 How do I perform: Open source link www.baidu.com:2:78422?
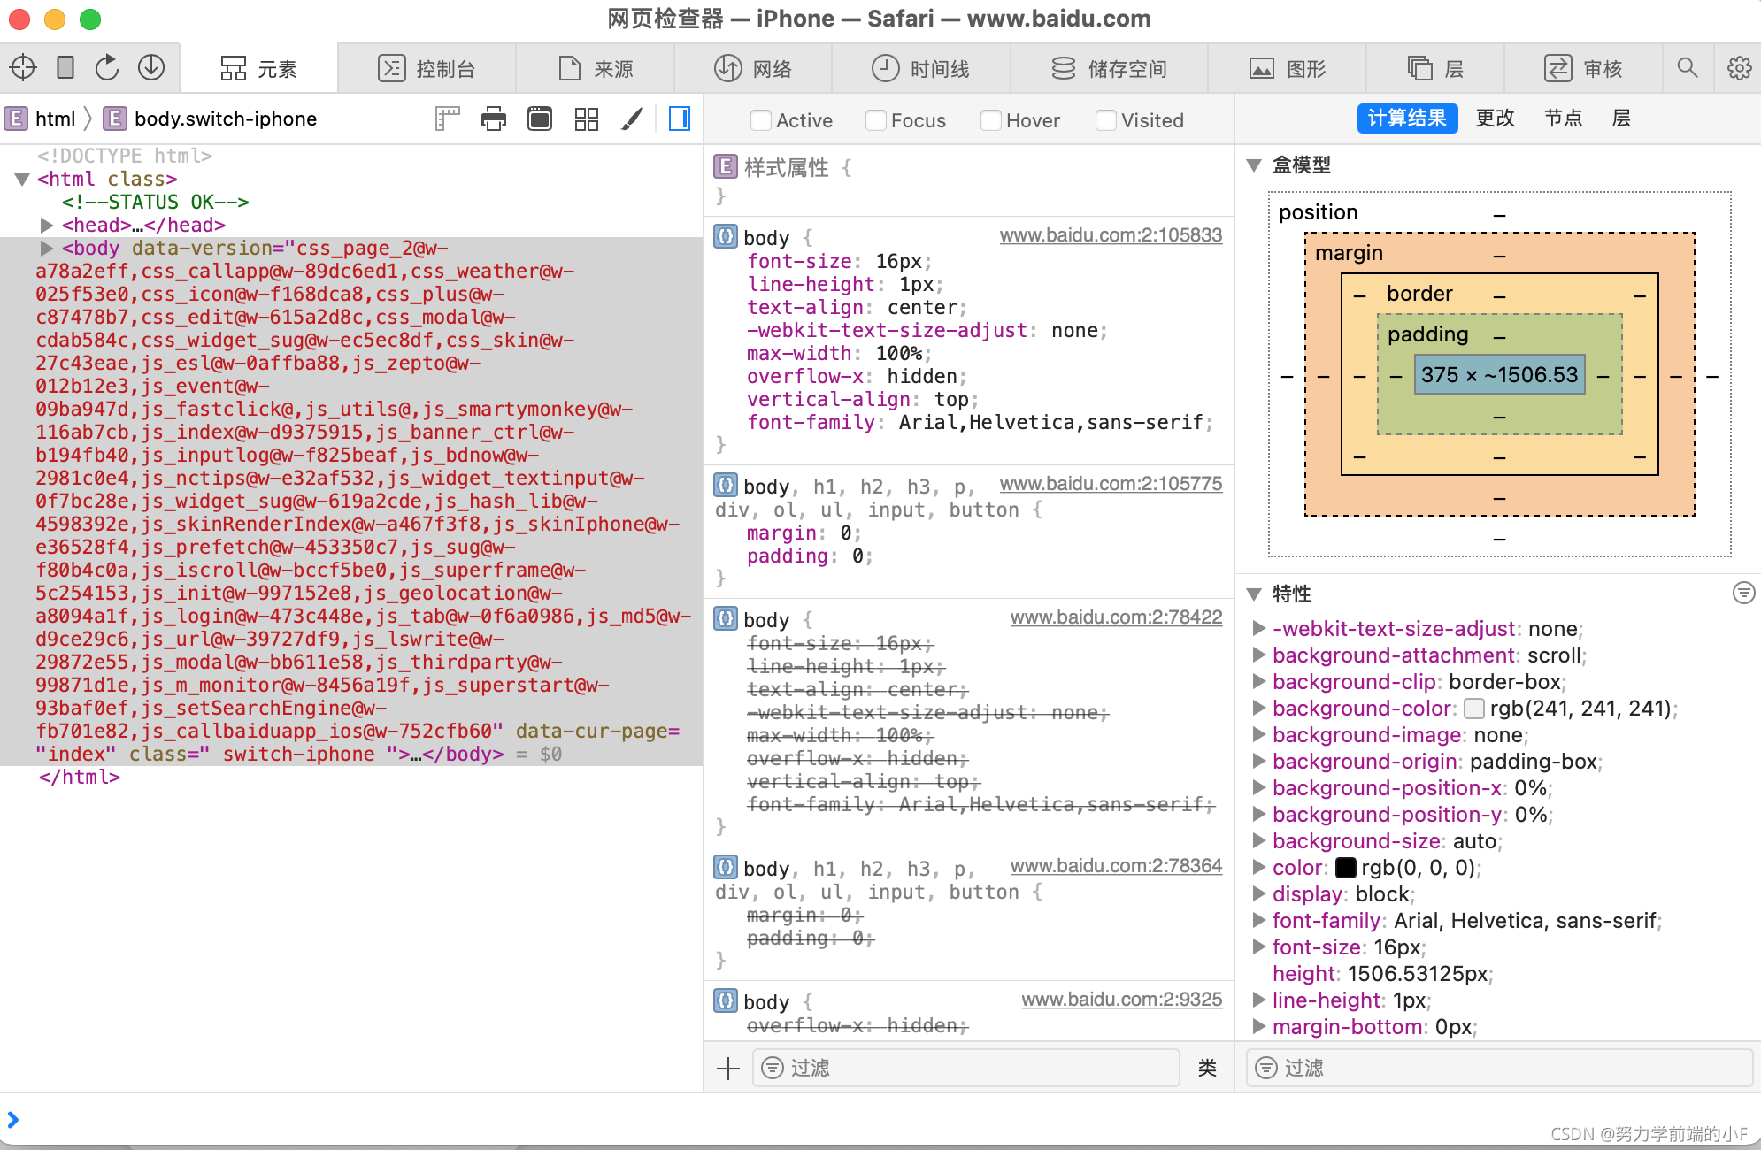point(1116,617)
